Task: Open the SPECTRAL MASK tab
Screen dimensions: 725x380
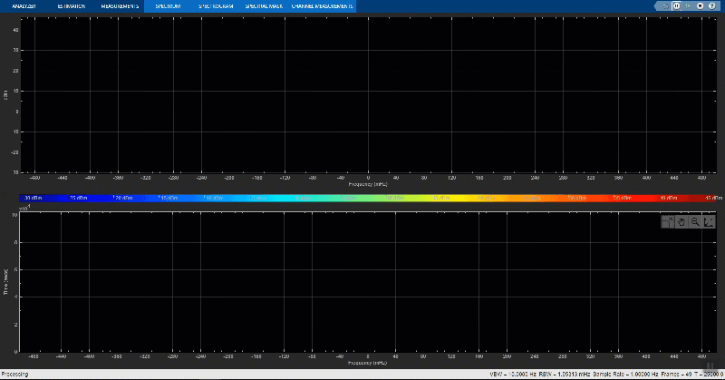Action: 264,6
